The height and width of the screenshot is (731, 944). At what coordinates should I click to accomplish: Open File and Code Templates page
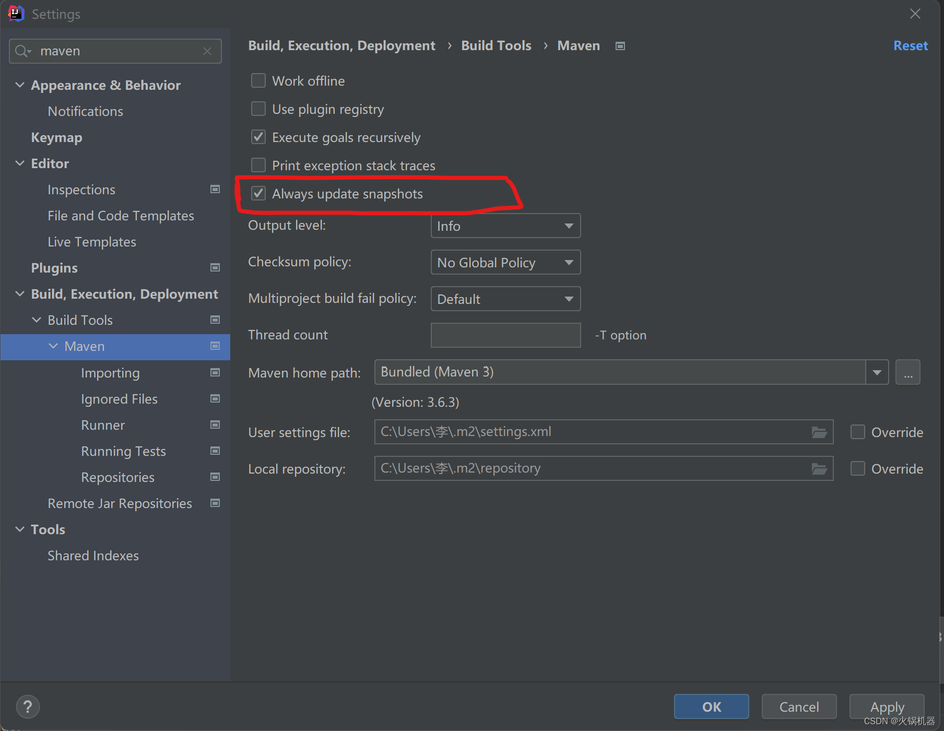[x=121, y=216]
